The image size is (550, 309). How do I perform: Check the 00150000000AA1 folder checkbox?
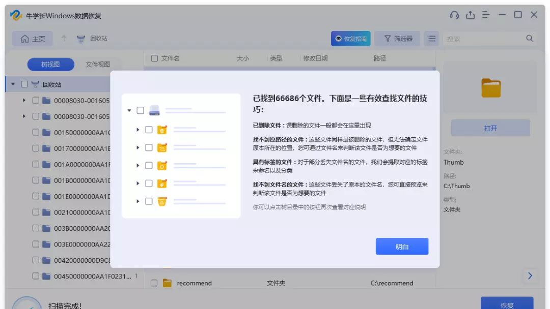(36, 132)
